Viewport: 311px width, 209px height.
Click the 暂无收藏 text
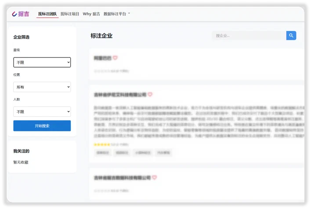coord(21,162)
